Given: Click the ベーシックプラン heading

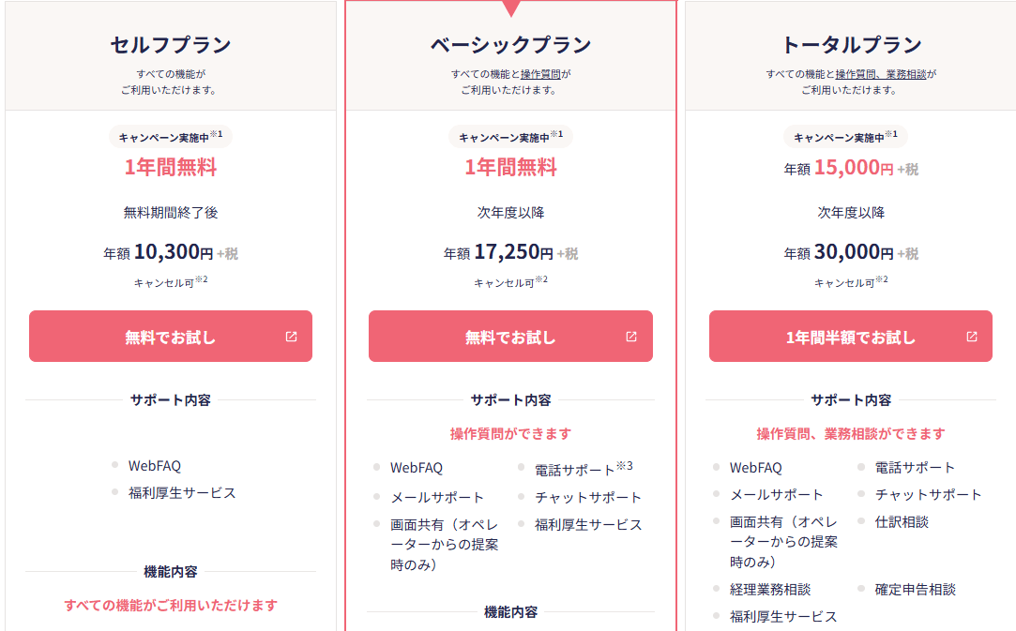Looking at the screenshot, I should 510,45.
